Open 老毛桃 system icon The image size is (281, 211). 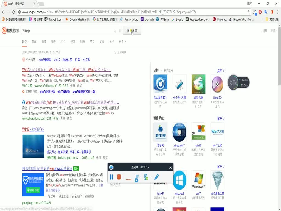coord(160,132)
